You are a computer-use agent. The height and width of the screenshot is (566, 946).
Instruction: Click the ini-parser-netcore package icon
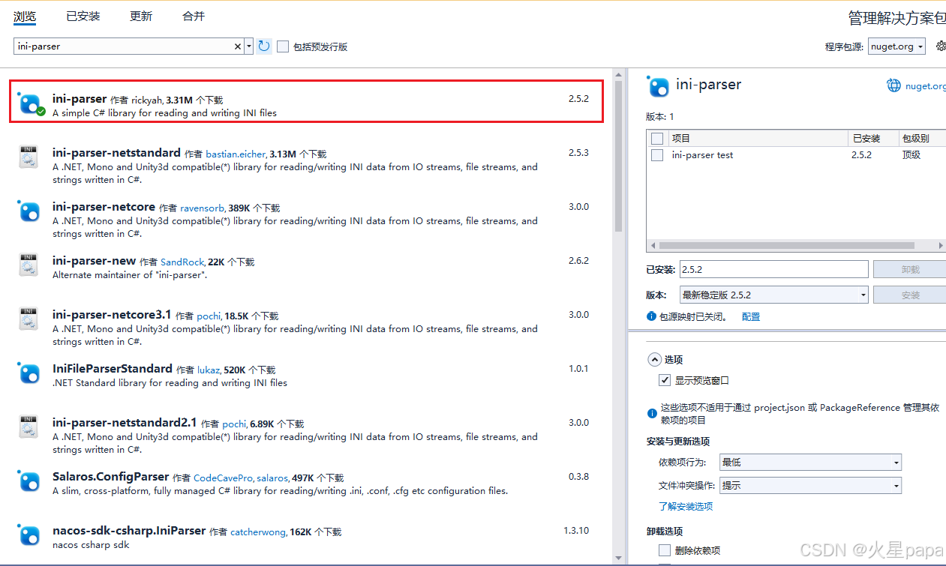tap(29, 211)
